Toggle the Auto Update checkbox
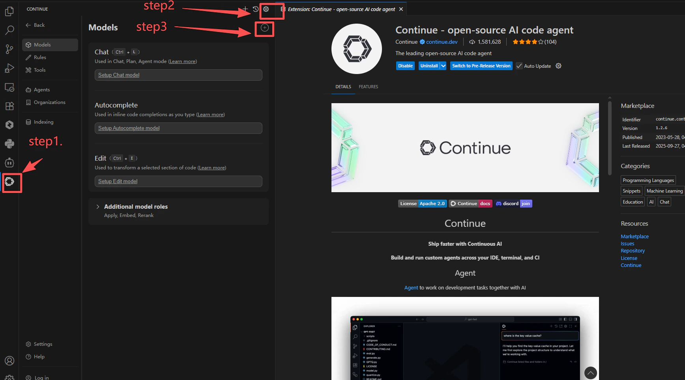Screen dimensions: 685x380 519,66
